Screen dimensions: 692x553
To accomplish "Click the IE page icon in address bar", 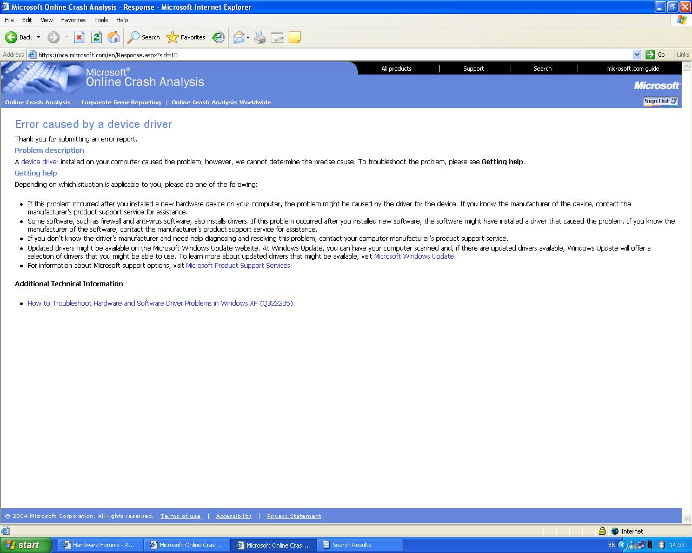I will [x=32, y=55].
